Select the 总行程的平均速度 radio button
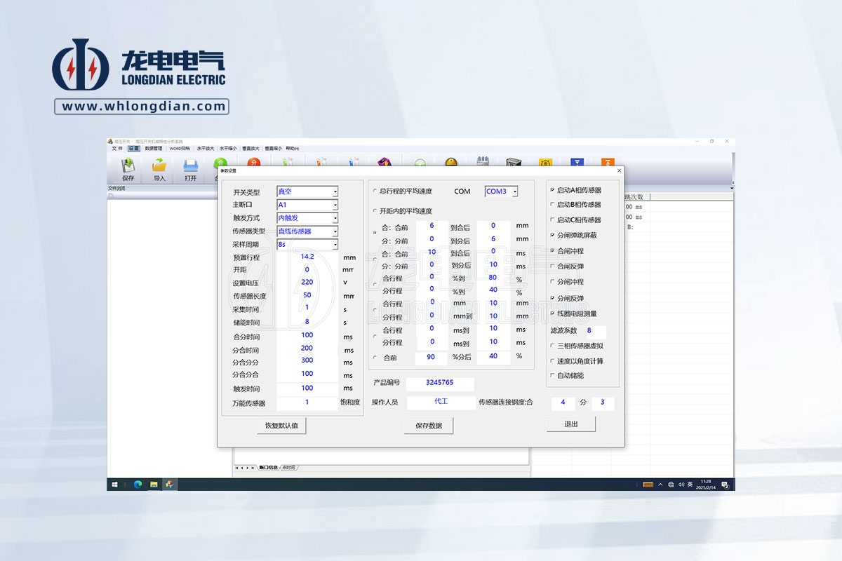This screenshot has height=561, width=842. [x=374, y=191]
